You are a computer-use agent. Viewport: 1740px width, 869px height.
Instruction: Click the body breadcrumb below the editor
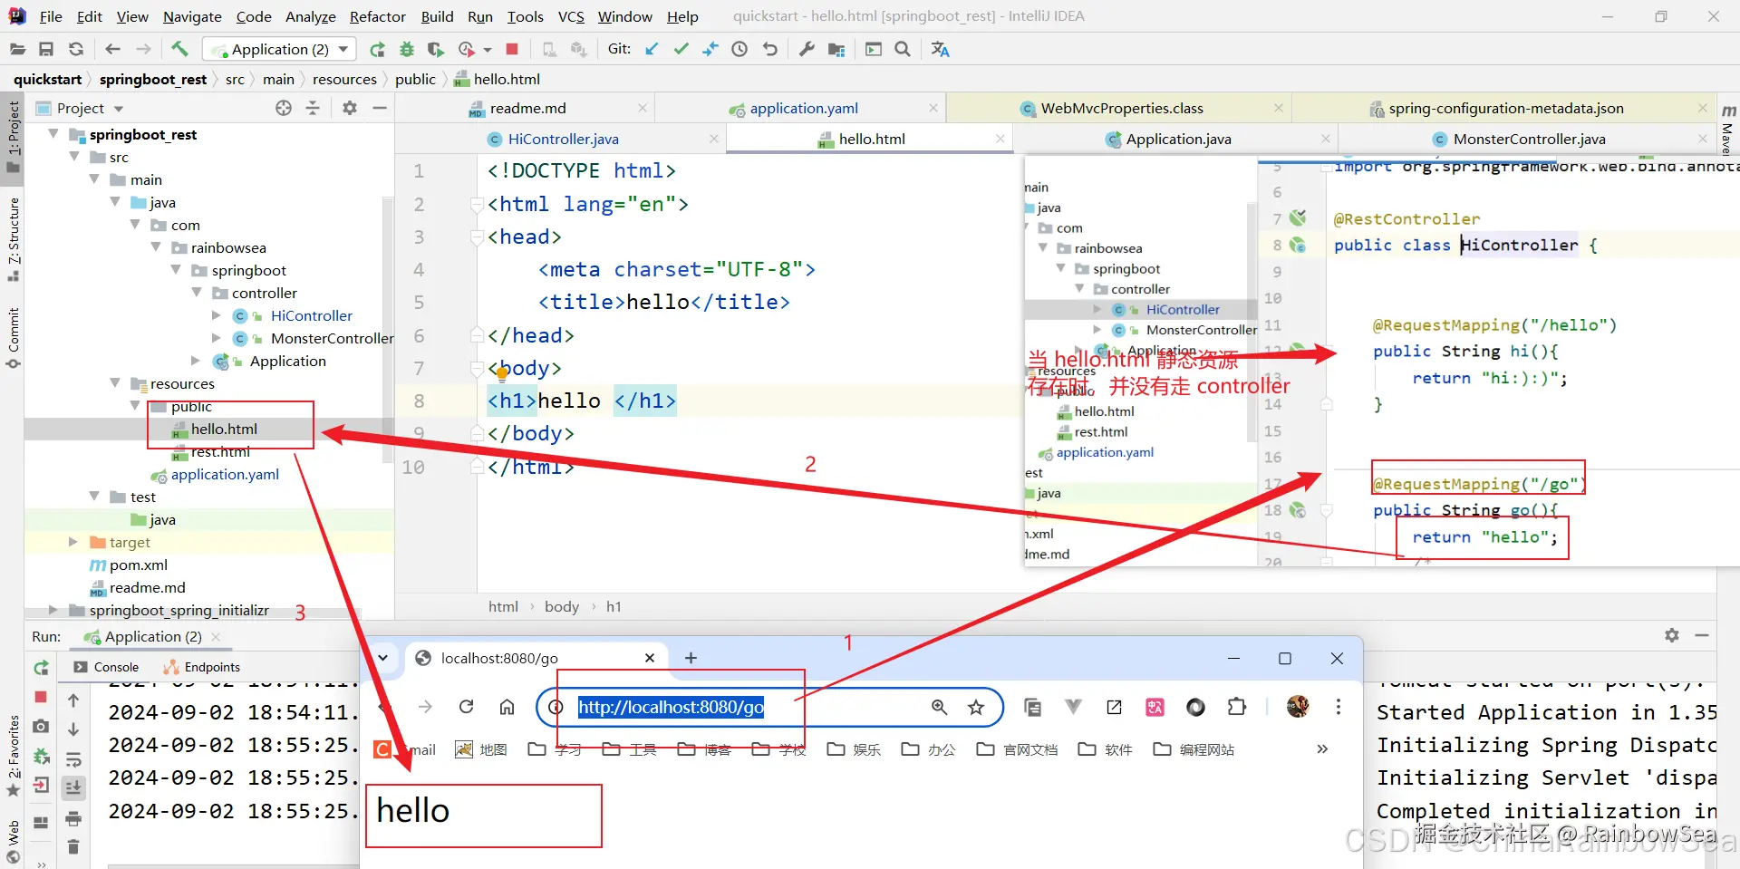(x=561, y=607)
